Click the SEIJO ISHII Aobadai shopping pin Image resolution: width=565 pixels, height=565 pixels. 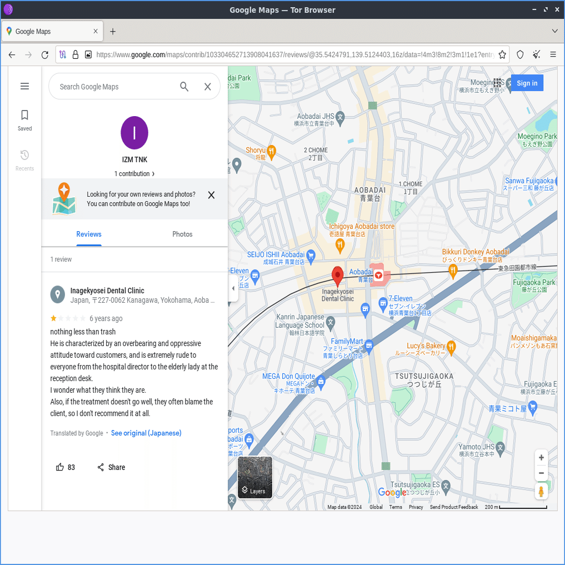[x=311, y=257]
